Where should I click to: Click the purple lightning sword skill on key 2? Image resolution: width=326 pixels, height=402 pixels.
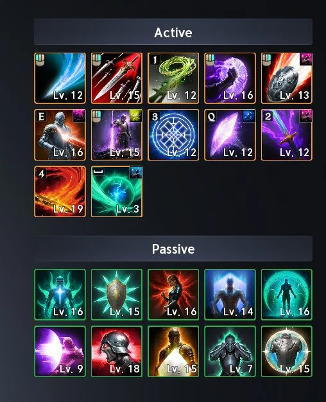(287, 135)
